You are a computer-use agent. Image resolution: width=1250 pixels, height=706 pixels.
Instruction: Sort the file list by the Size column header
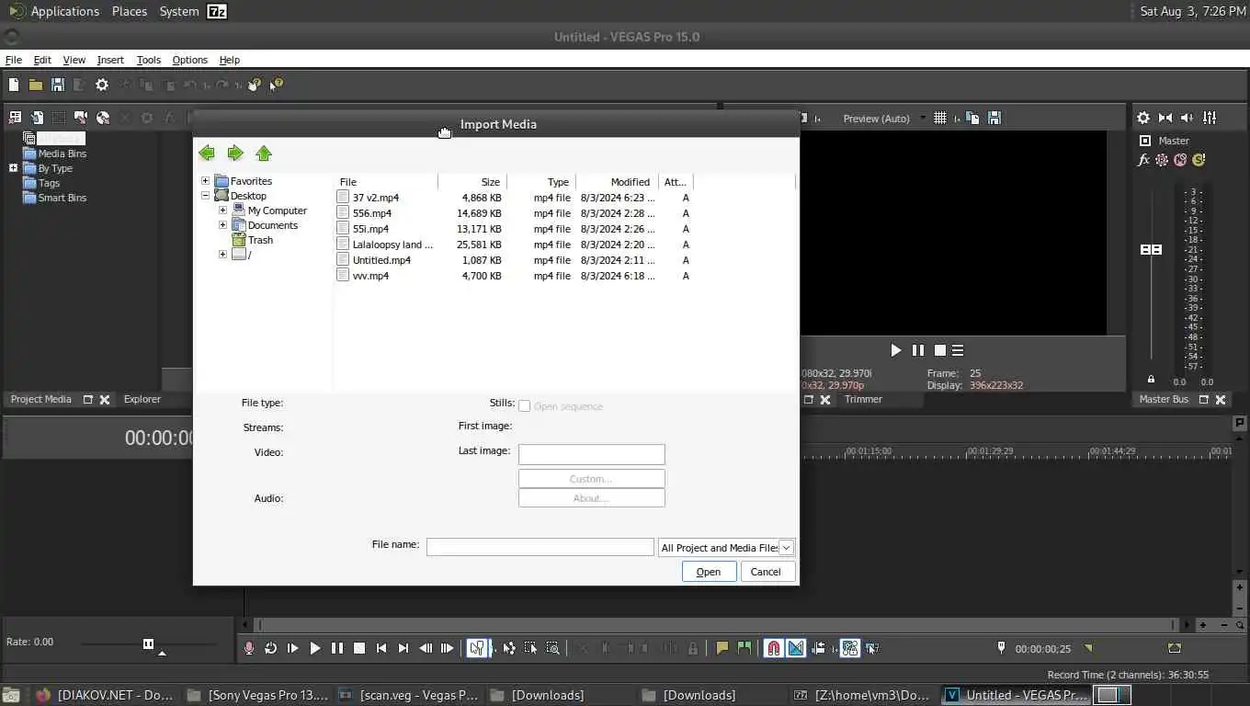472,182
